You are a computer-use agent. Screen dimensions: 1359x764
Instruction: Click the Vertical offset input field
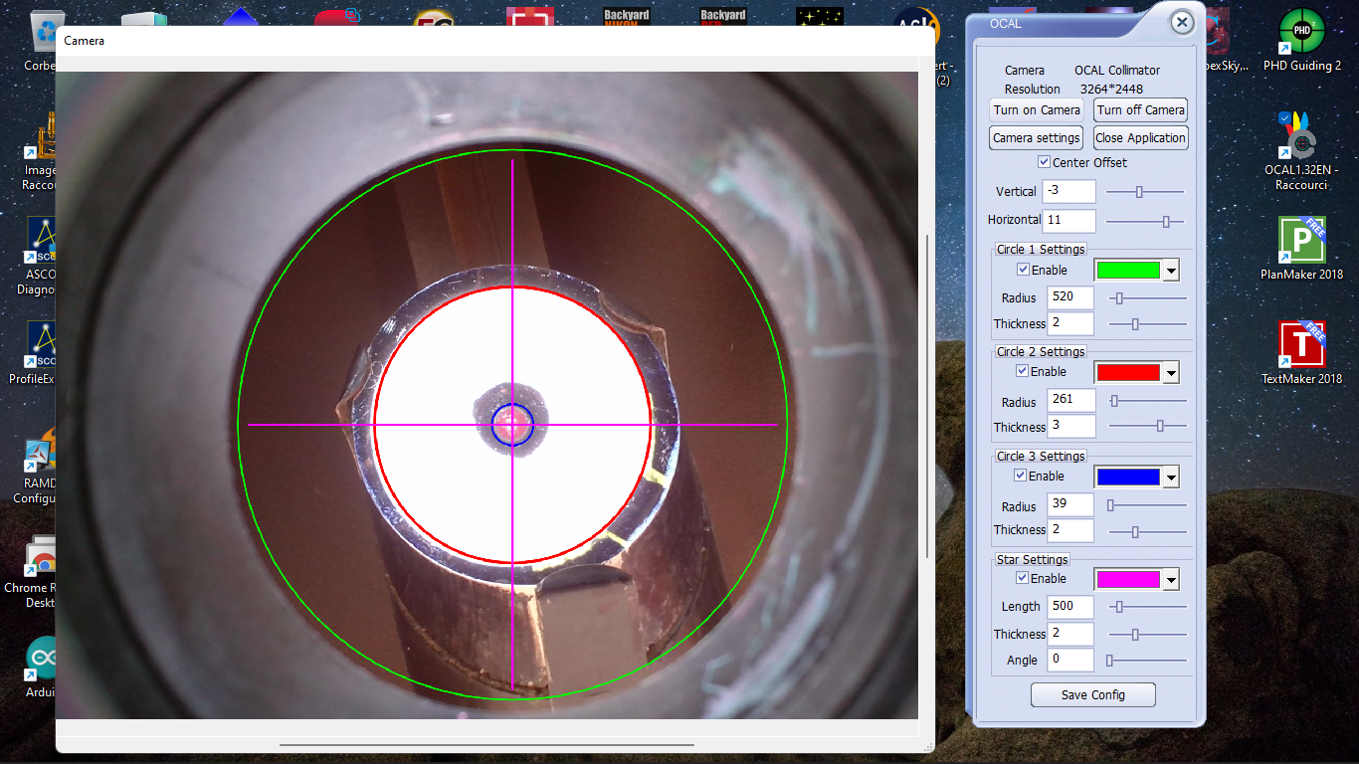click(1068, 191)
